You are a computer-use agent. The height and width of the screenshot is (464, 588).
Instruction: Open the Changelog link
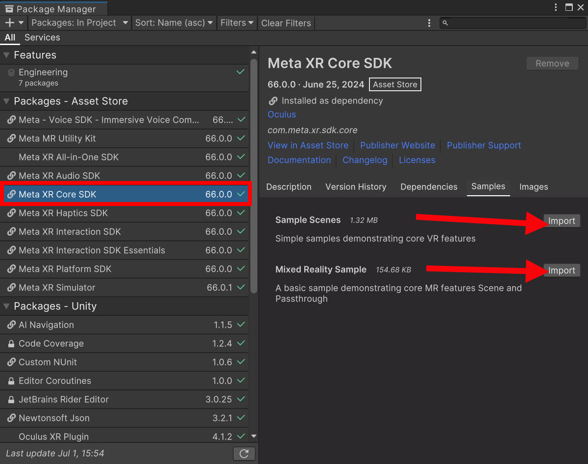coord(365,160)
